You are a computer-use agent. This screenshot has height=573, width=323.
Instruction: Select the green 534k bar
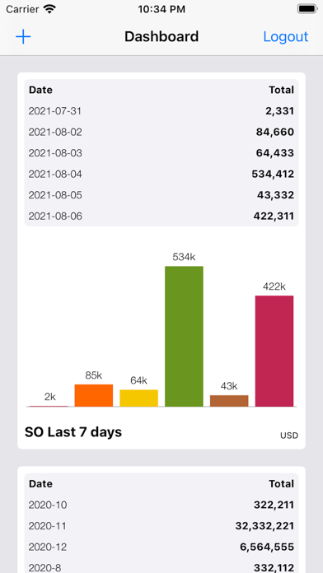click(x=184, y=336)
